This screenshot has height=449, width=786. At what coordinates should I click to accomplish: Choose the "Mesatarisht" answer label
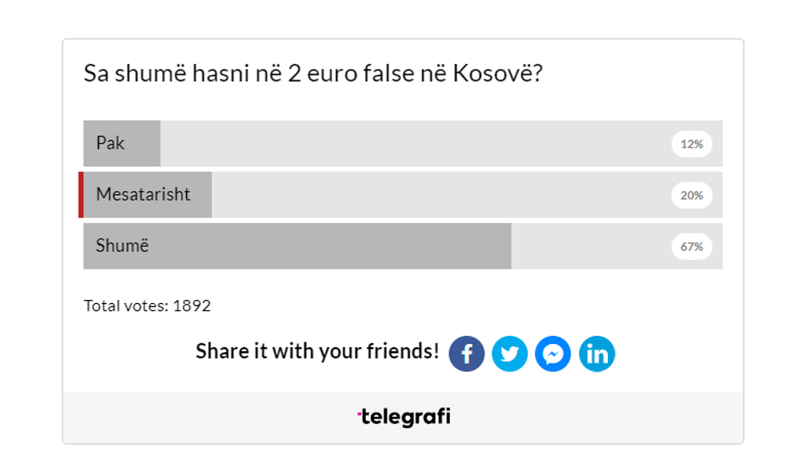(144, 195)
